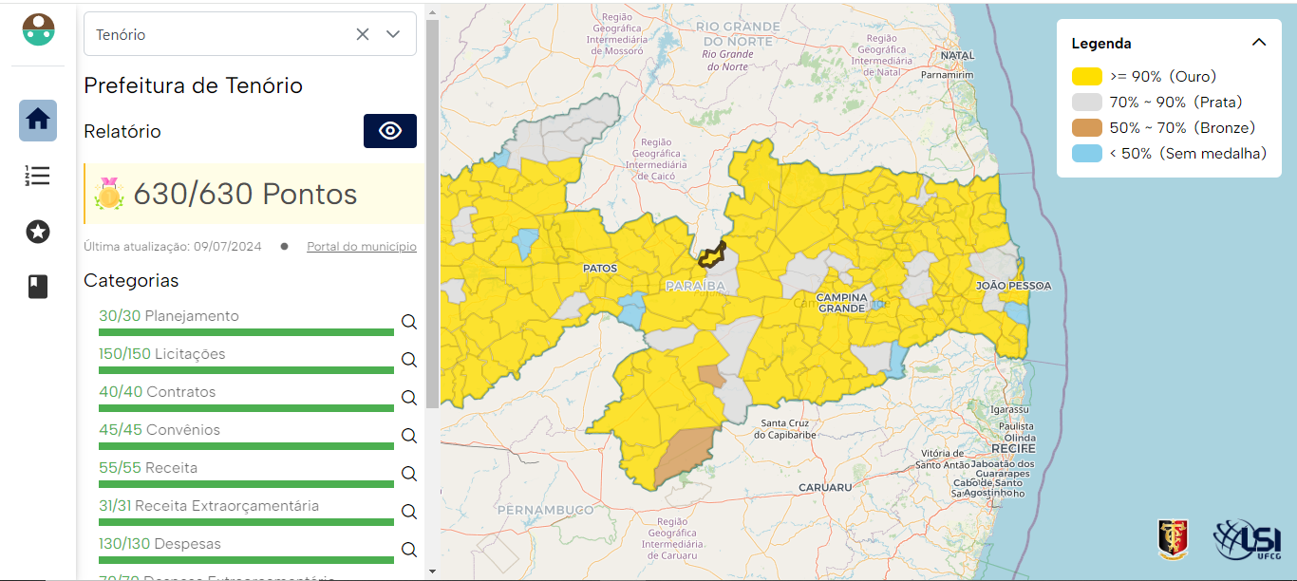This screenshot has width=1297, height=581.
Task: Clear the Tenório selection with X
Action: pyautogui.click(x=363, y=34)
